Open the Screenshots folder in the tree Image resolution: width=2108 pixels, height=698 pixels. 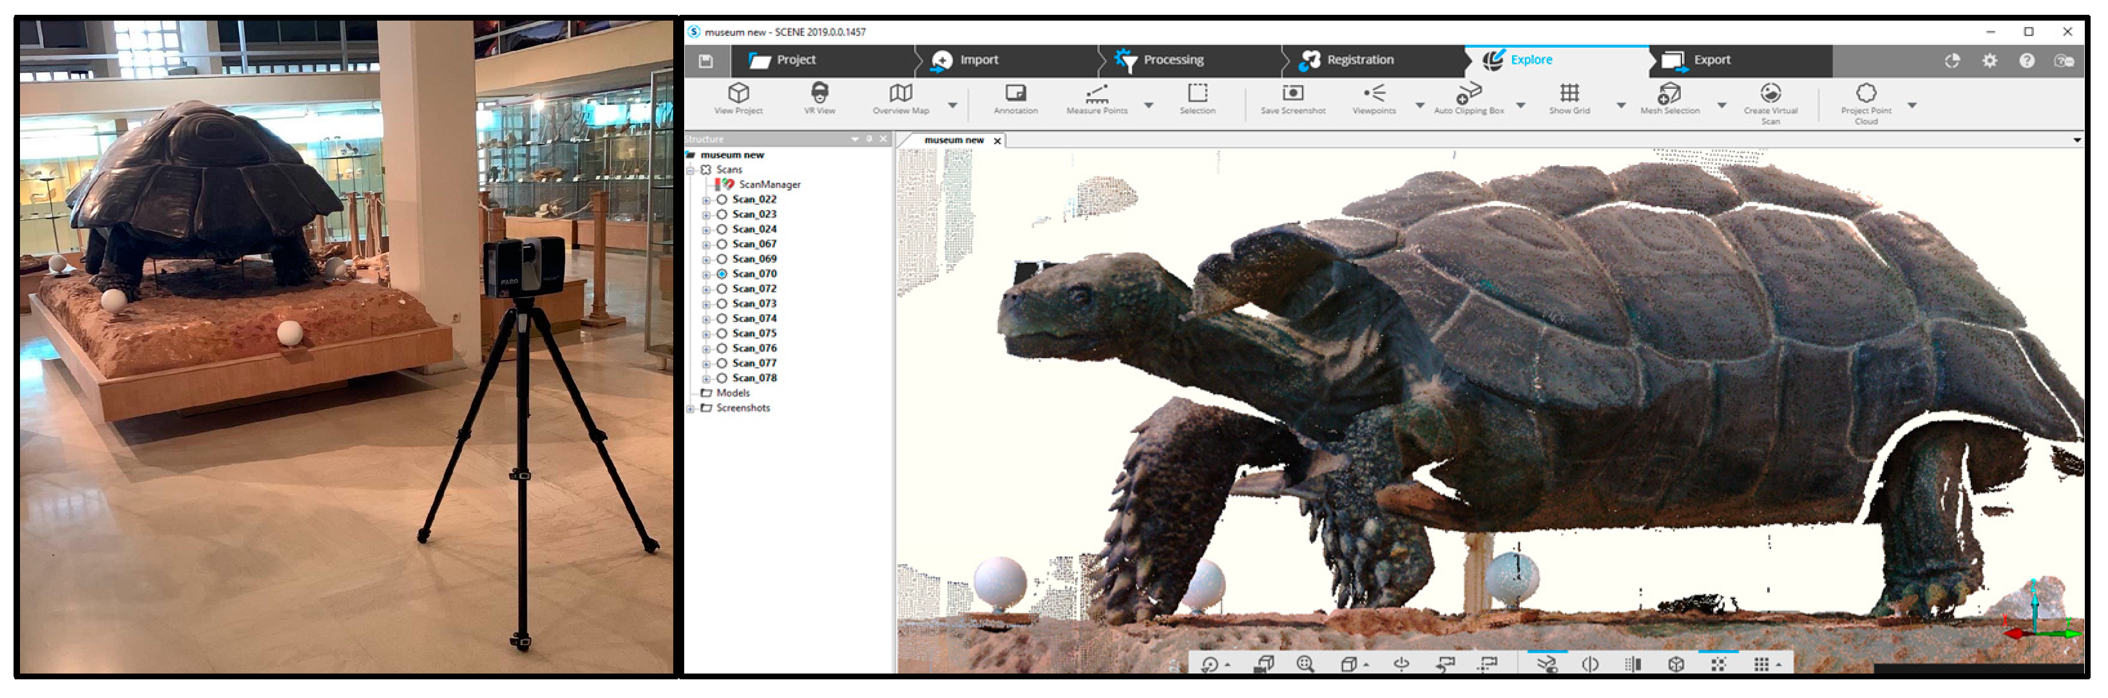pos(742,408)
